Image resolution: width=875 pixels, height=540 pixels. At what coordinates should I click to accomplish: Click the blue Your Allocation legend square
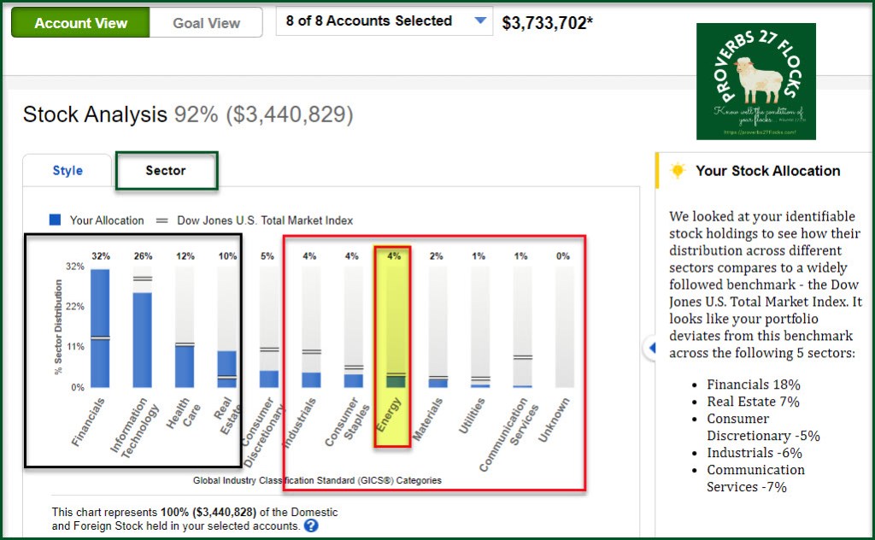pos(56,220)
